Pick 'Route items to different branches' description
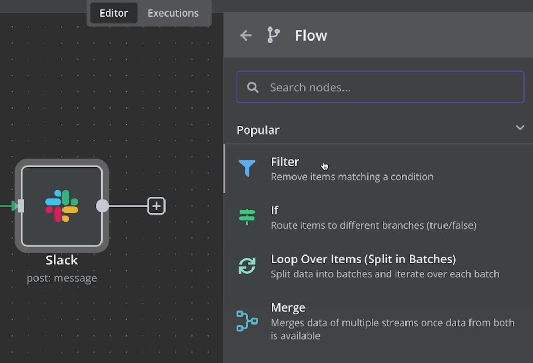The height and width of the screenshot is (363, 533). (x=373, y=225)
